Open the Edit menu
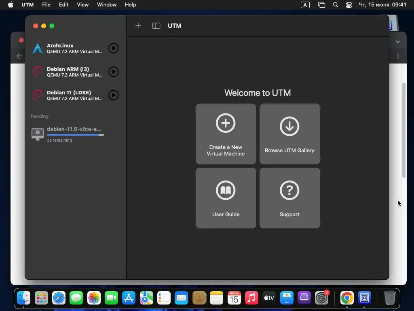Screen dimensions: 414x311 63,5
